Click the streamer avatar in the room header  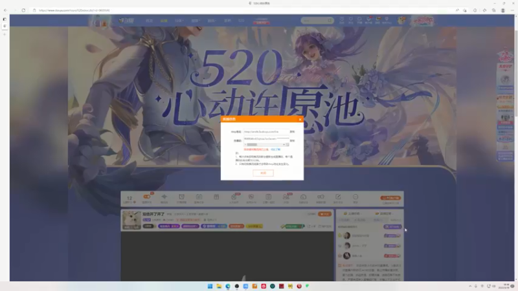[131, 220]
